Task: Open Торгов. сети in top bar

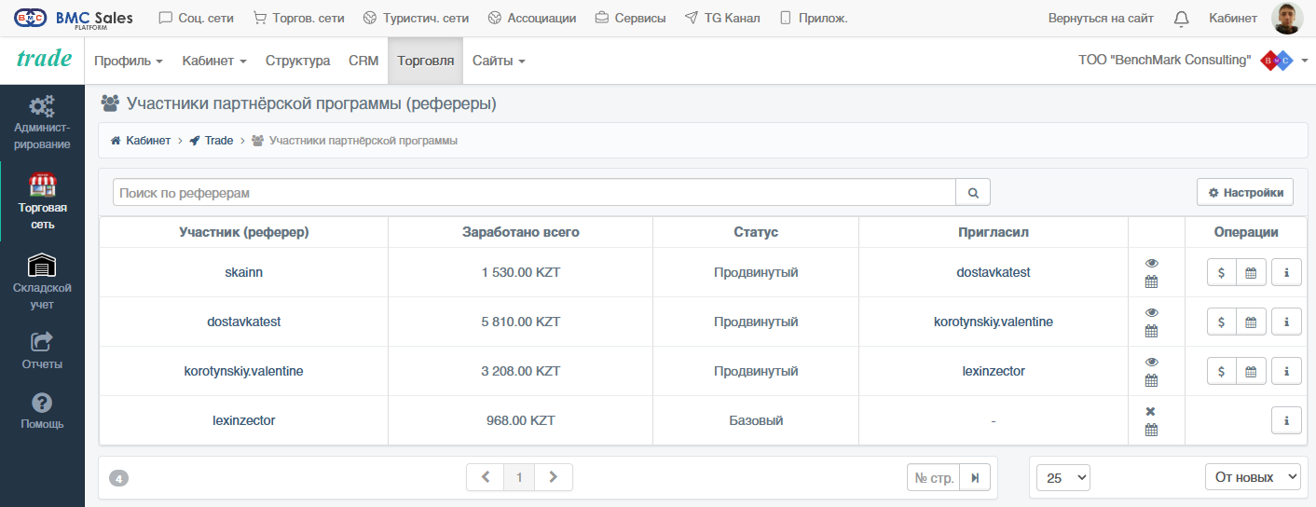Action: click(298, 18)
